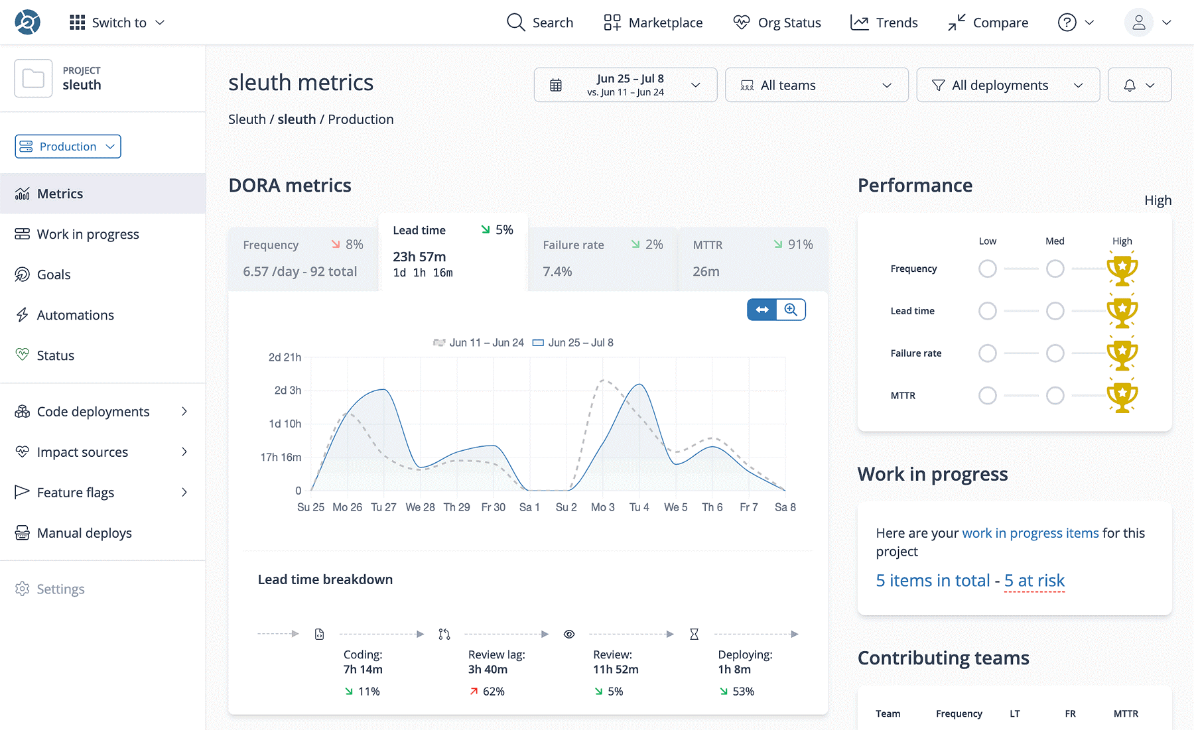Expand the All teams filter
1194x730 pixels.
point(816,85)
